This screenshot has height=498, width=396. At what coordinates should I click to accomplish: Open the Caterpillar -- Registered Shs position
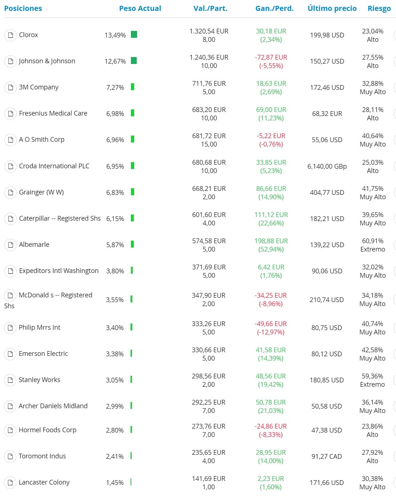[60, 218]
